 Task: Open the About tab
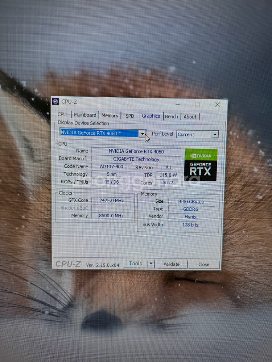pyautogui.click(x=190, y=117)
